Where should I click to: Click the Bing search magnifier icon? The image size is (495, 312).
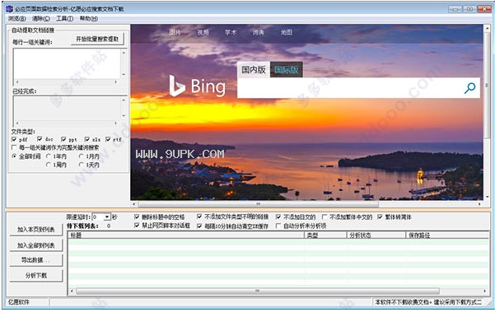[469, 88]
